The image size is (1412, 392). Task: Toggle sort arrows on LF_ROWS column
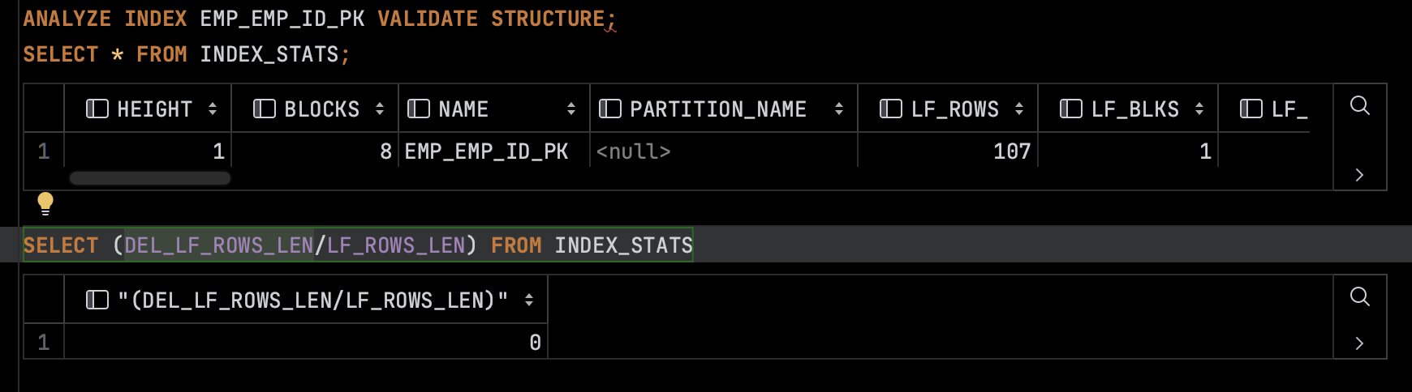click(x=1019, y=109)
